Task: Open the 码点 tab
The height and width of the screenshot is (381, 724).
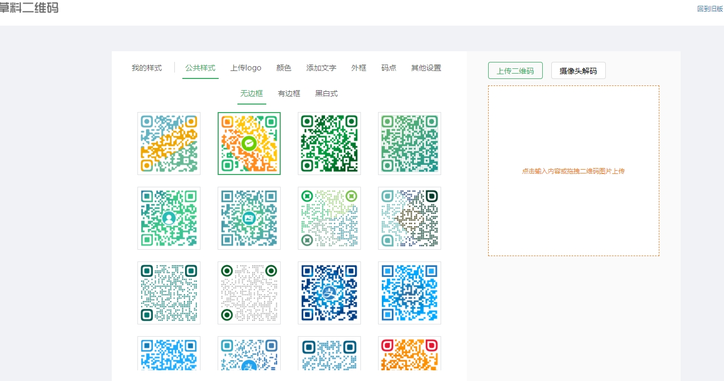Action: [389, 68]
